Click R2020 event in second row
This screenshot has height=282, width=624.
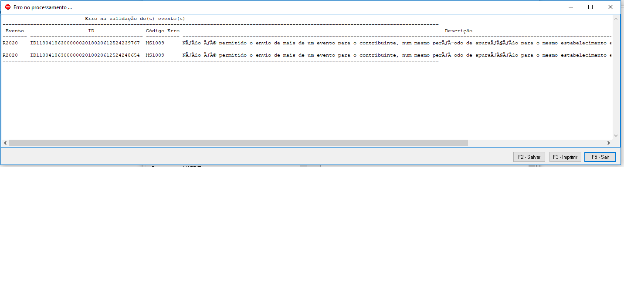point(10,55)
